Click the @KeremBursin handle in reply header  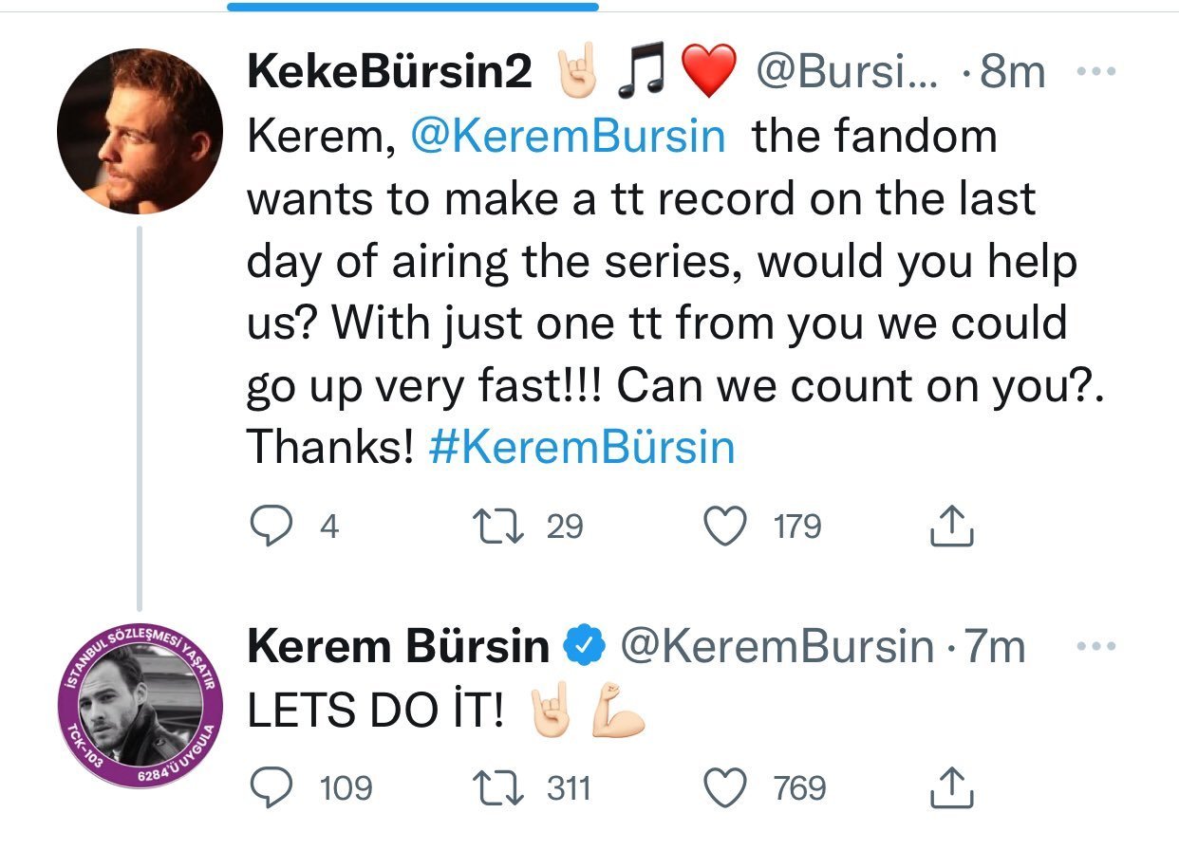pos(777,647)
